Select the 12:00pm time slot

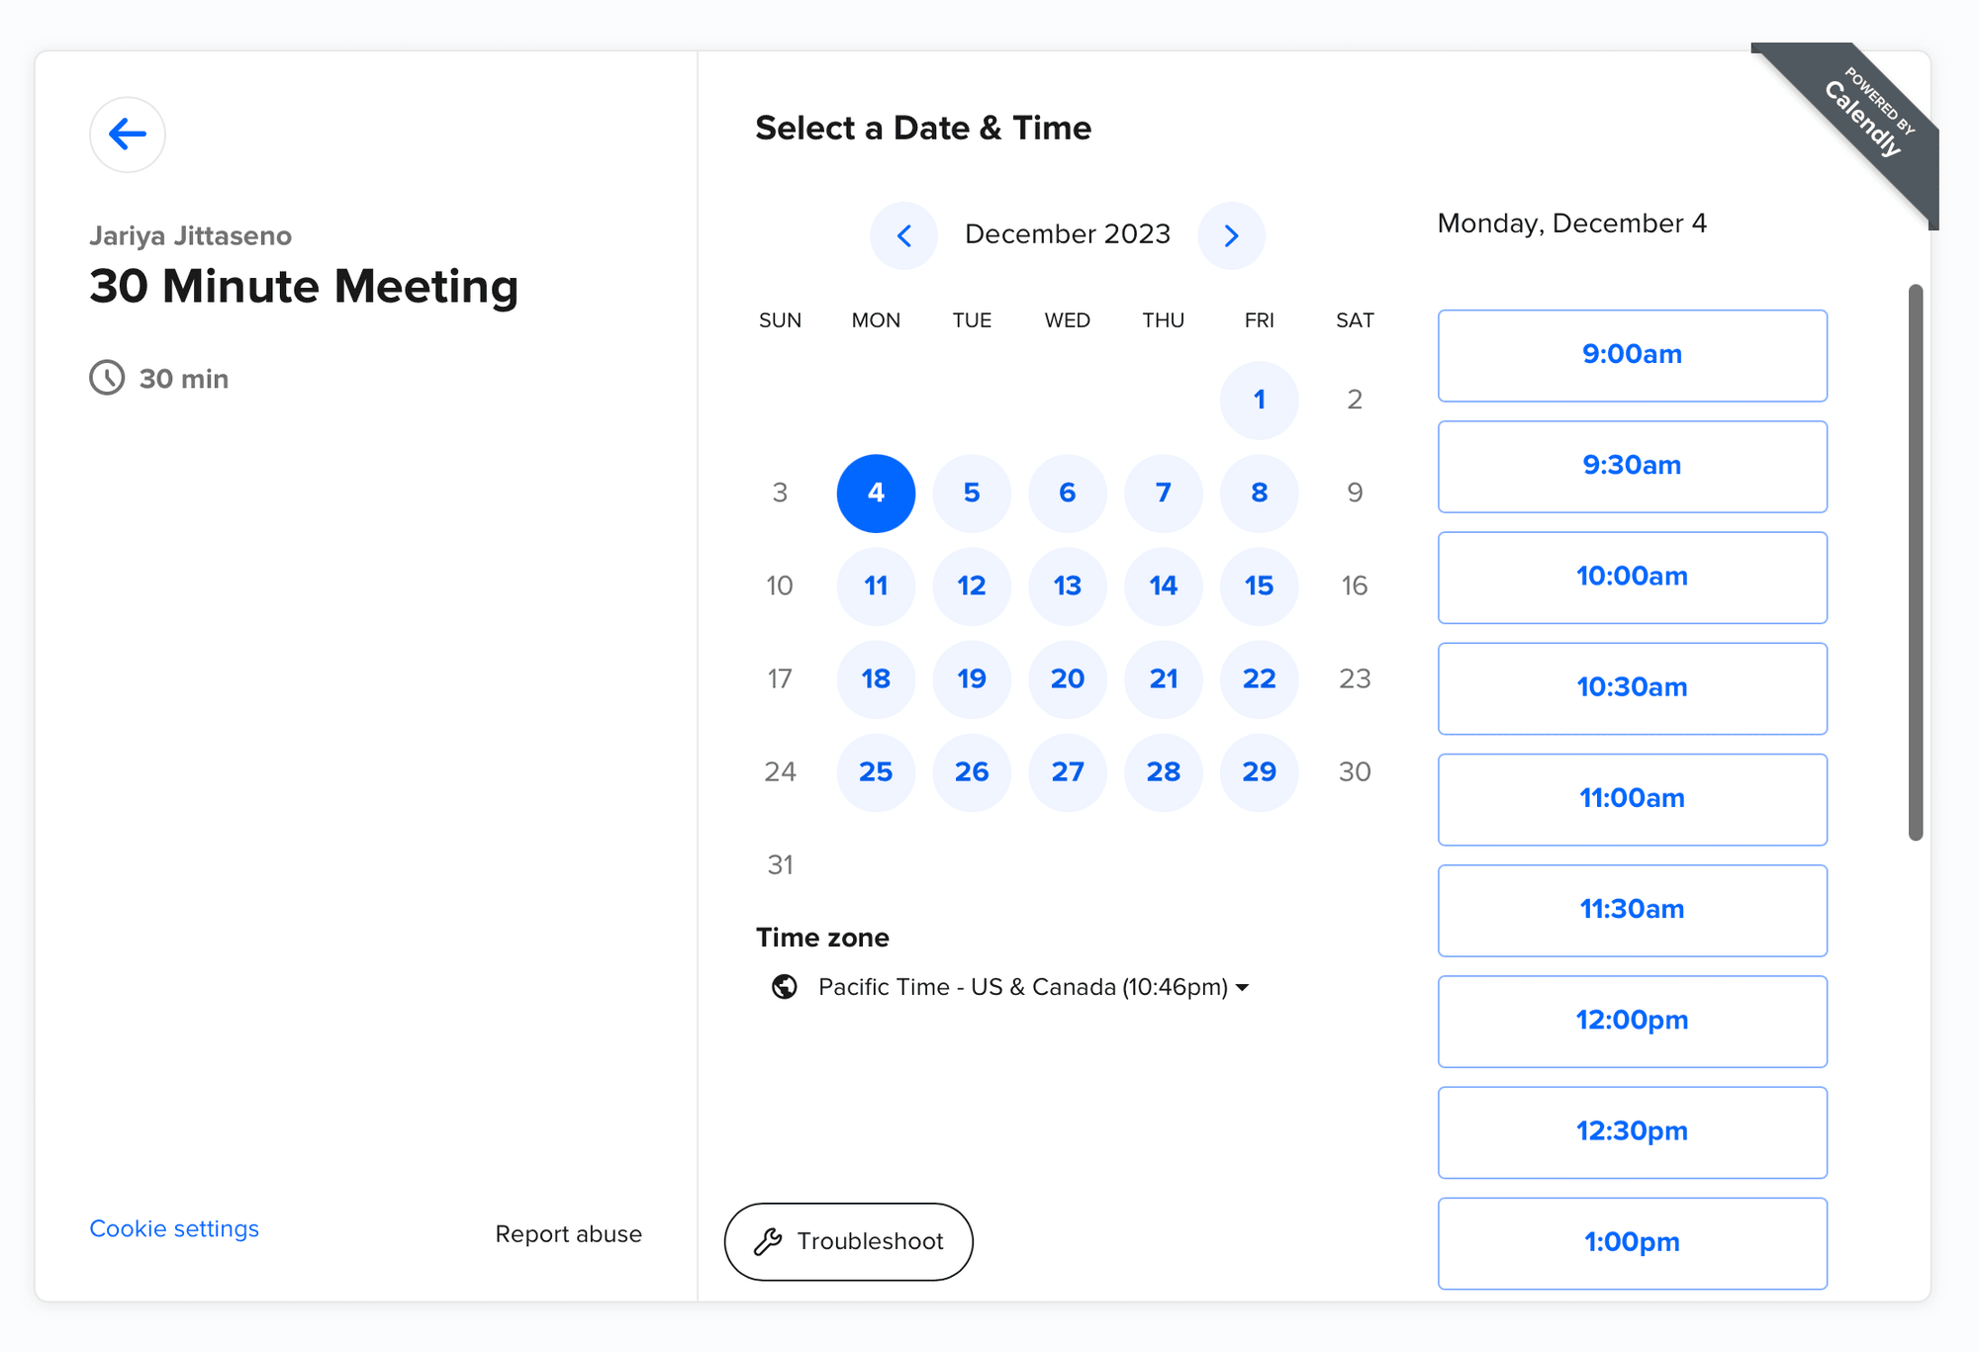click(x=1632, y=1020)
